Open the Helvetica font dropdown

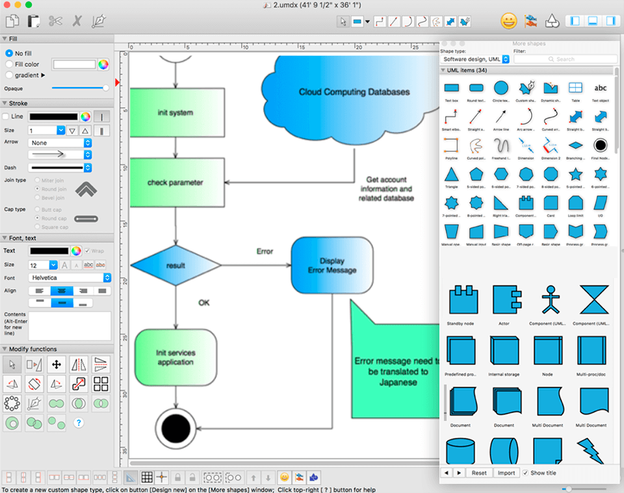(x=70, y=277)
